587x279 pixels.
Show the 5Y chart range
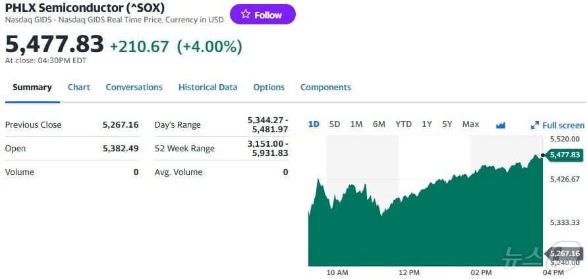pos(447,124)
